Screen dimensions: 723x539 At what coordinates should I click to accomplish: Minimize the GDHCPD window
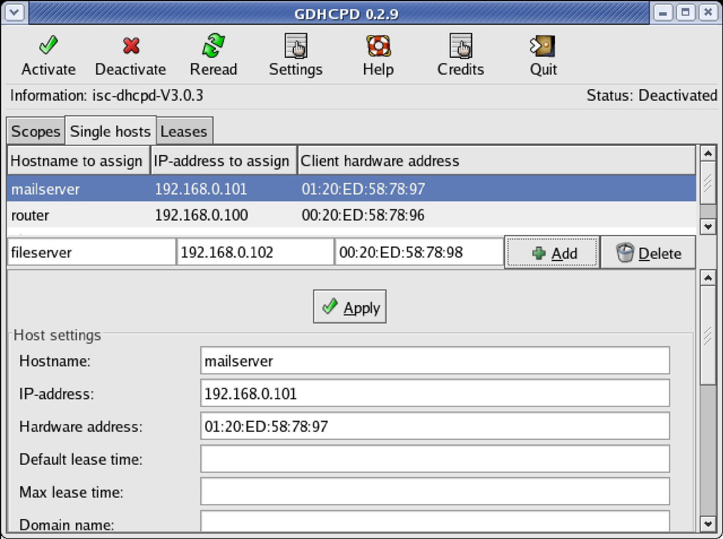pos(663,11)
